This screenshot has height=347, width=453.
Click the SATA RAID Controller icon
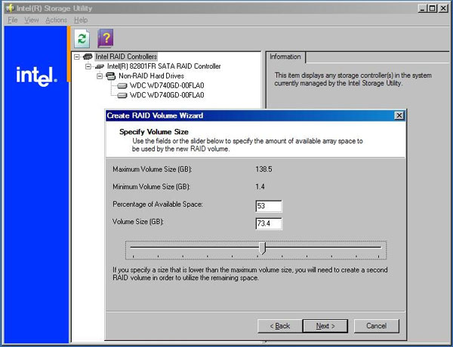click(x=100, y=66)
